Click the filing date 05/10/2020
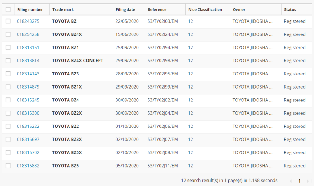 tap(127, 166)
